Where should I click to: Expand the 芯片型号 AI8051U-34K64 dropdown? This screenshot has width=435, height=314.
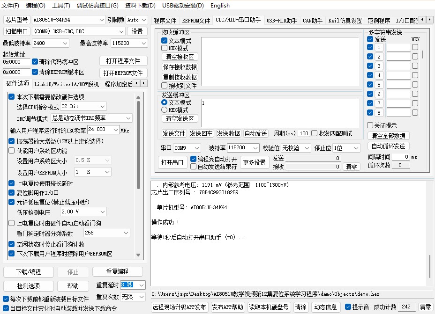102,20
